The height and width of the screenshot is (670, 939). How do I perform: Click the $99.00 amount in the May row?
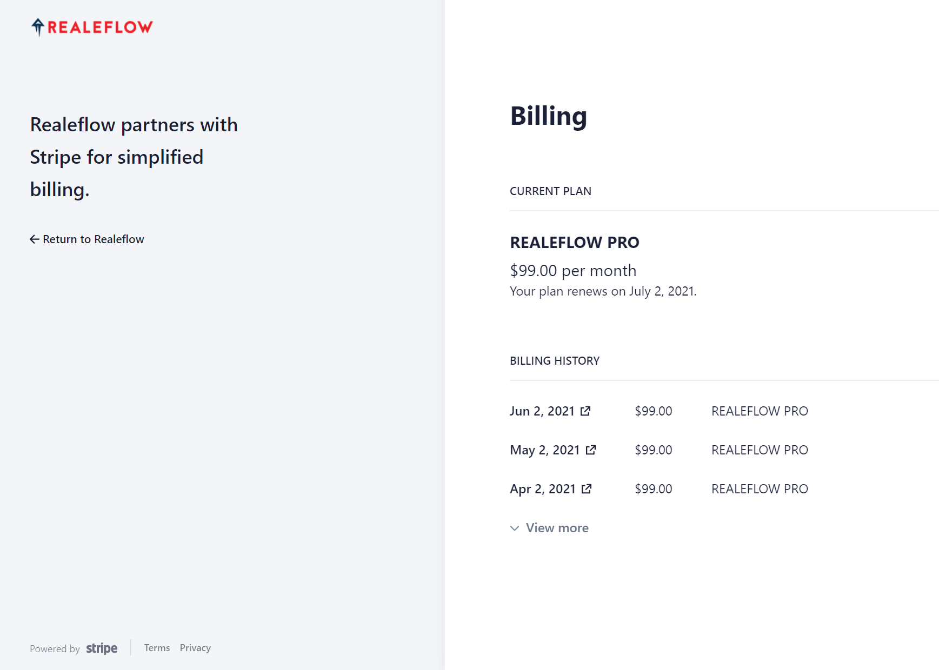653,450
